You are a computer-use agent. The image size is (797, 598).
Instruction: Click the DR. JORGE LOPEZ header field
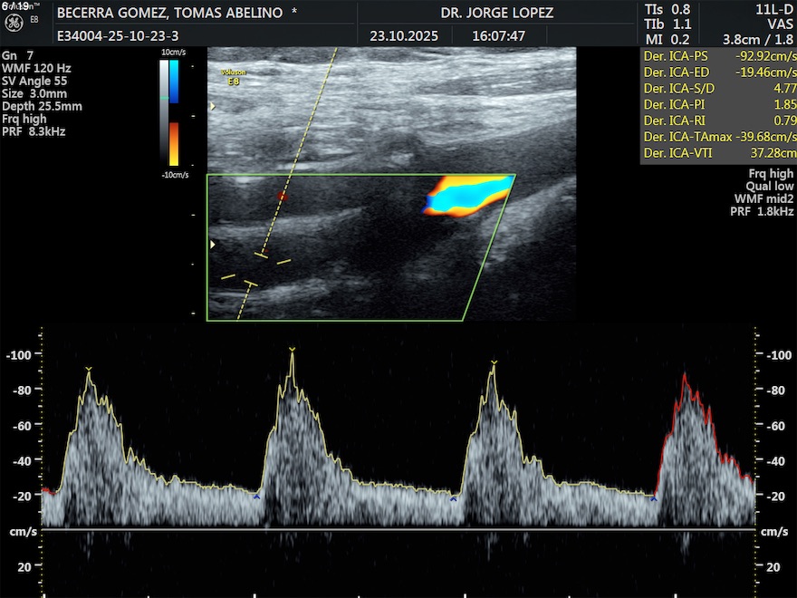[496, 14]
